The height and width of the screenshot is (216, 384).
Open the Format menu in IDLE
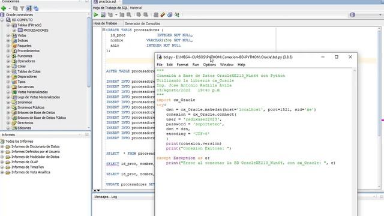(x=182, y=65)
